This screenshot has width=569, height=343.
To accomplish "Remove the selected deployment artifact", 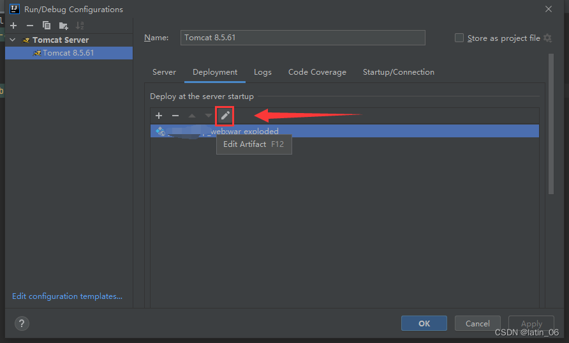I will point(175,116).
